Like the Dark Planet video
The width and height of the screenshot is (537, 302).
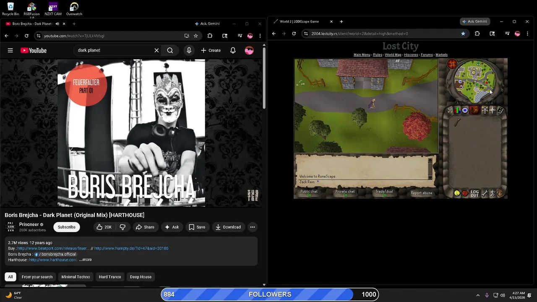pyautogui.click(x=104, y=227)
